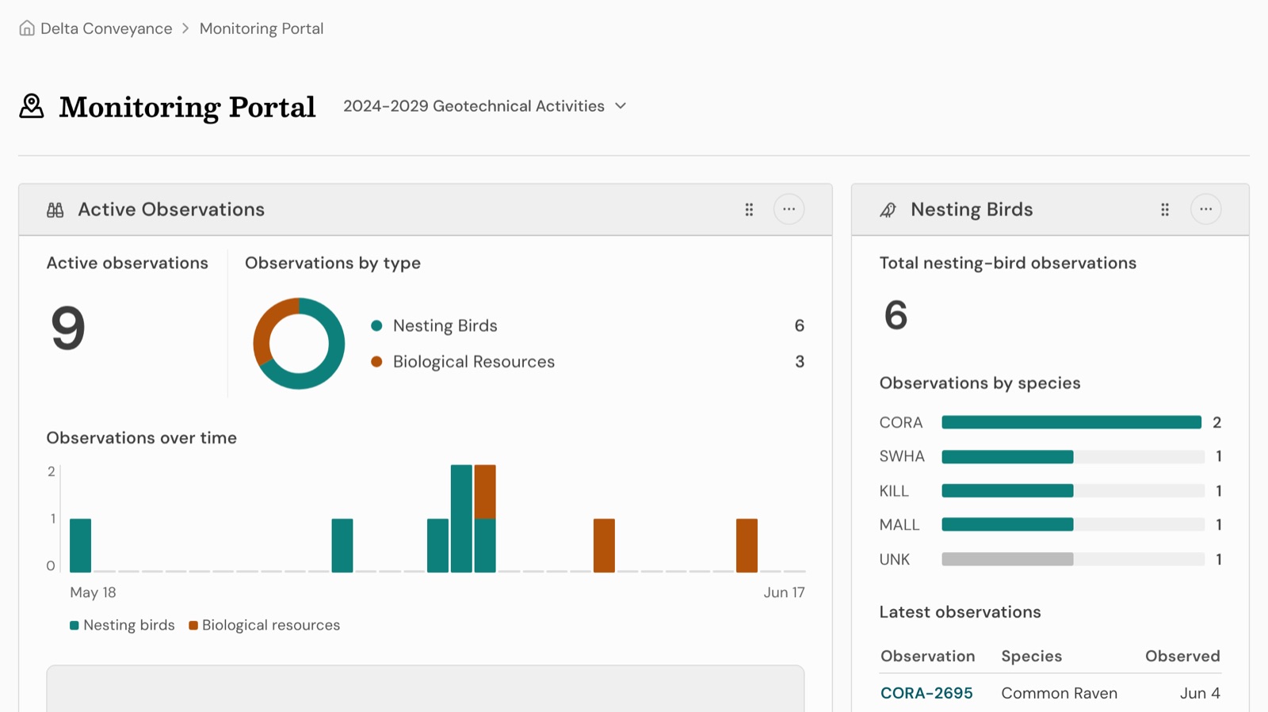The width and height of the screenshot is (1268, 712).
Task: Click the Nesting Birds count 6 in legend
Action: click(799, 326)
